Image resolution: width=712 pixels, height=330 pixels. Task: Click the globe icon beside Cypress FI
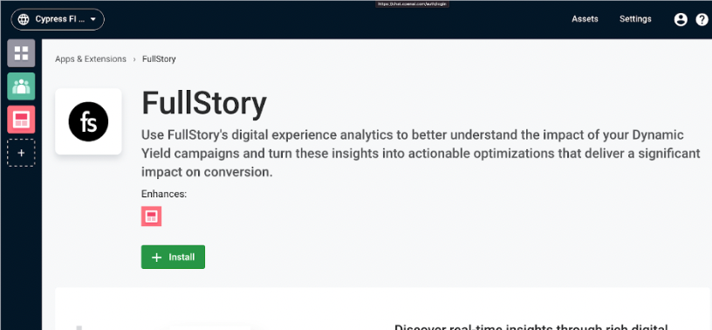coord(24,19)
